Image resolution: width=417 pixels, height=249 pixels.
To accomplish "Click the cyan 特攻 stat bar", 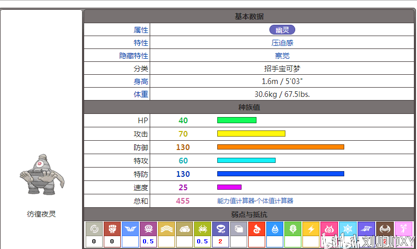I will coord(246,160).
